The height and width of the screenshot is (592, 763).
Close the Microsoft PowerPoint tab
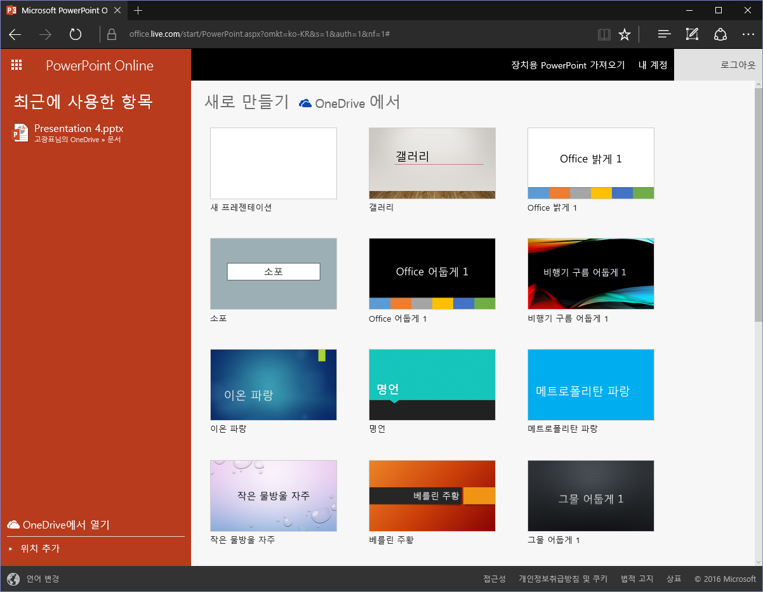(117, 11)
